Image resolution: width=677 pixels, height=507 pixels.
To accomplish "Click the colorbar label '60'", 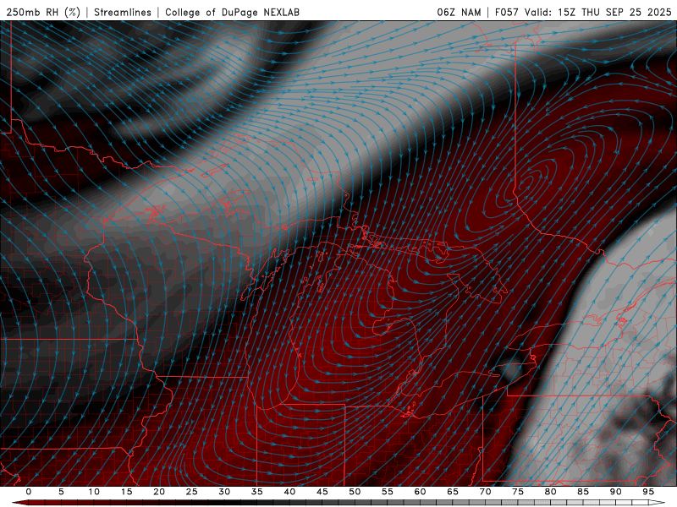I will point(420,492).
